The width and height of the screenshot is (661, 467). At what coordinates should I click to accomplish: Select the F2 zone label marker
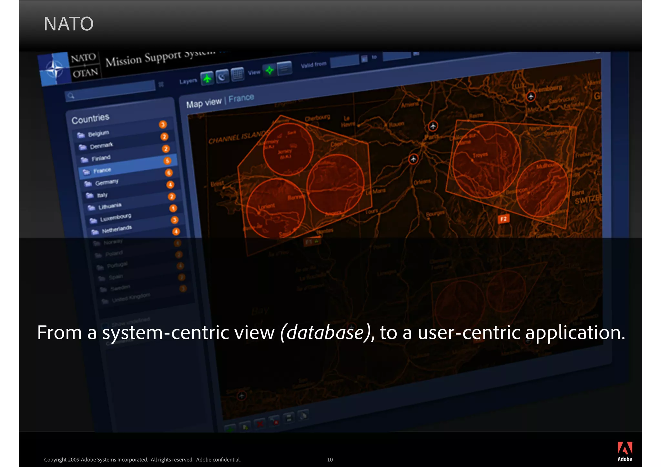(x=503, y=219)
